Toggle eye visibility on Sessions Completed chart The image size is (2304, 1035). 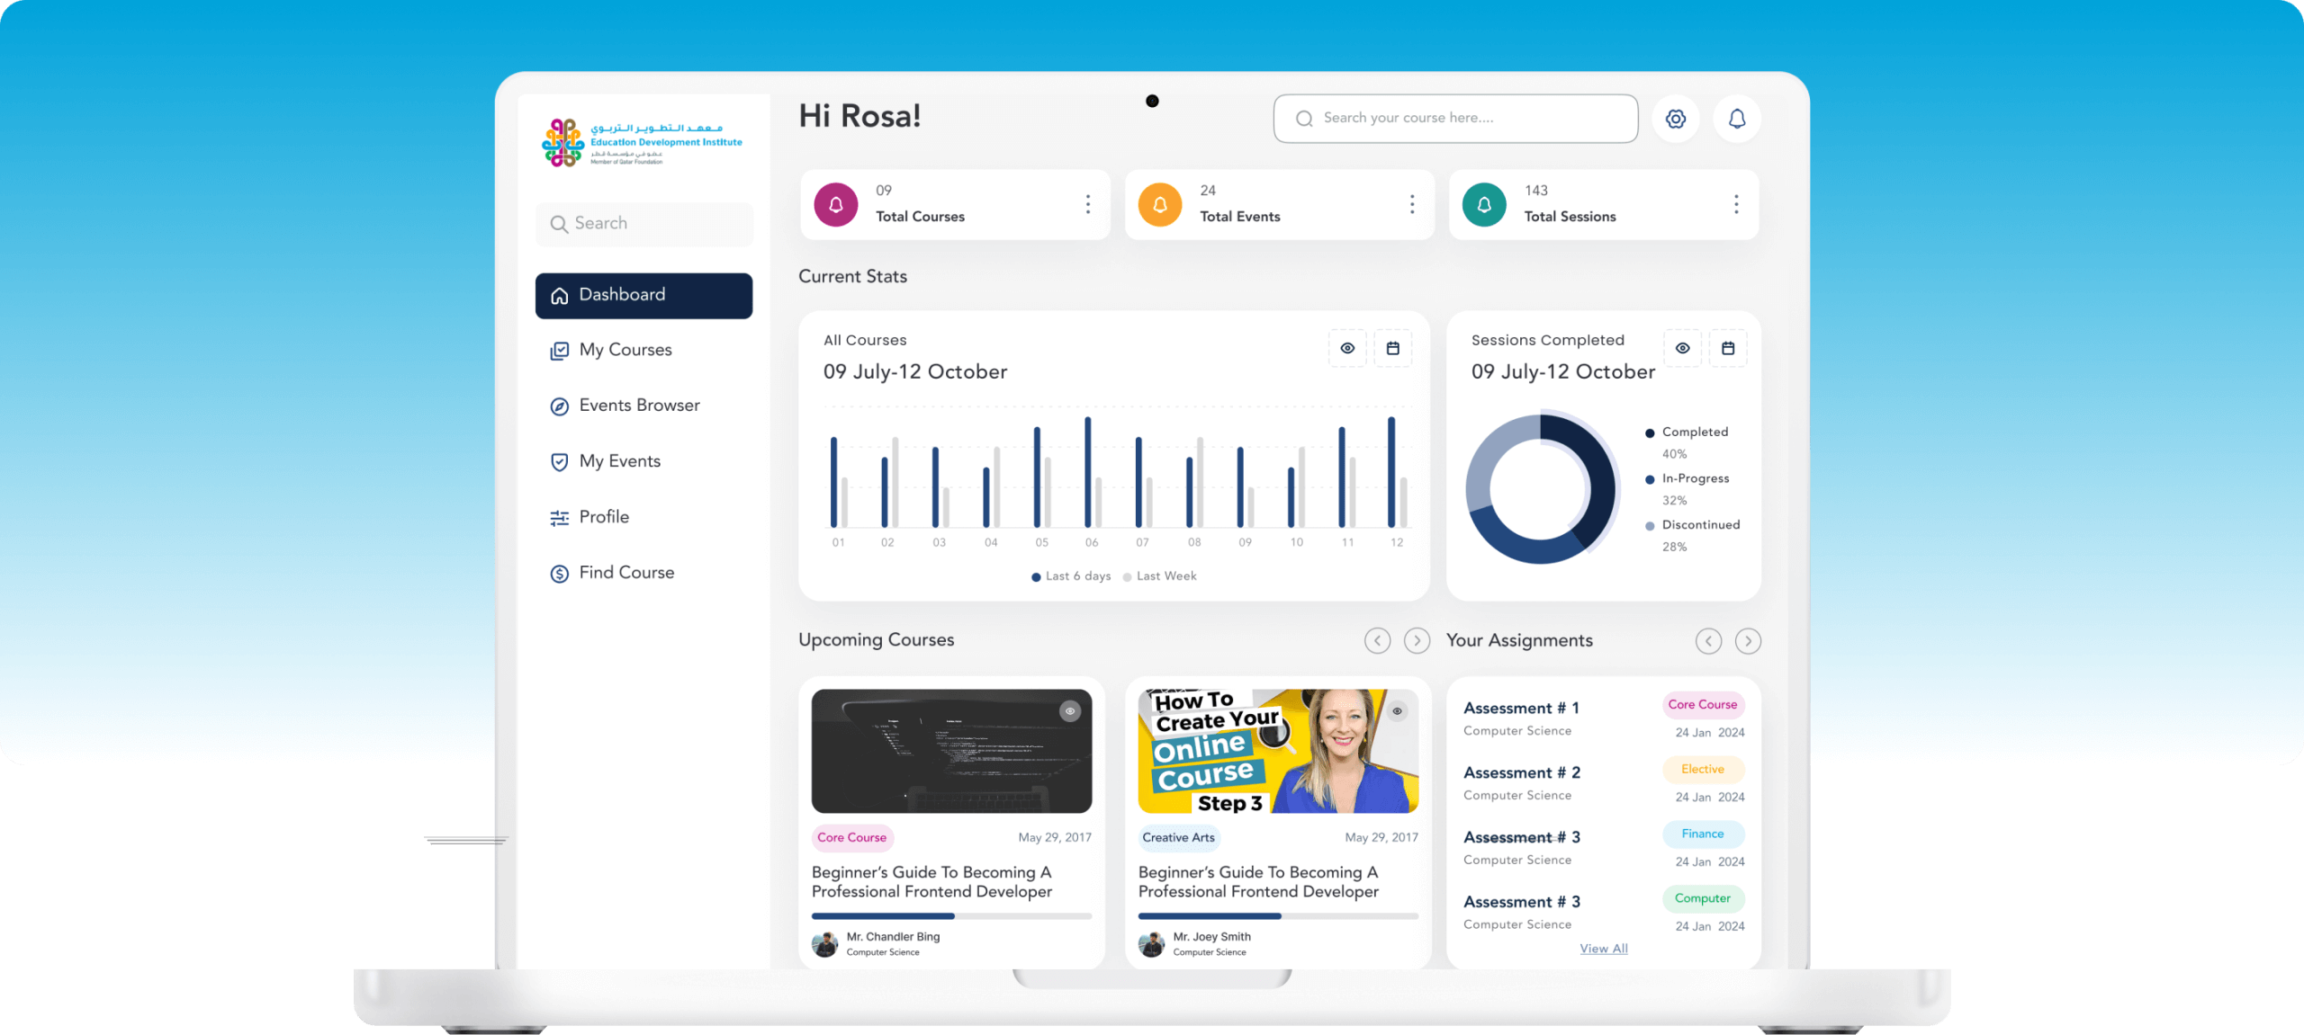point(1682,348)
